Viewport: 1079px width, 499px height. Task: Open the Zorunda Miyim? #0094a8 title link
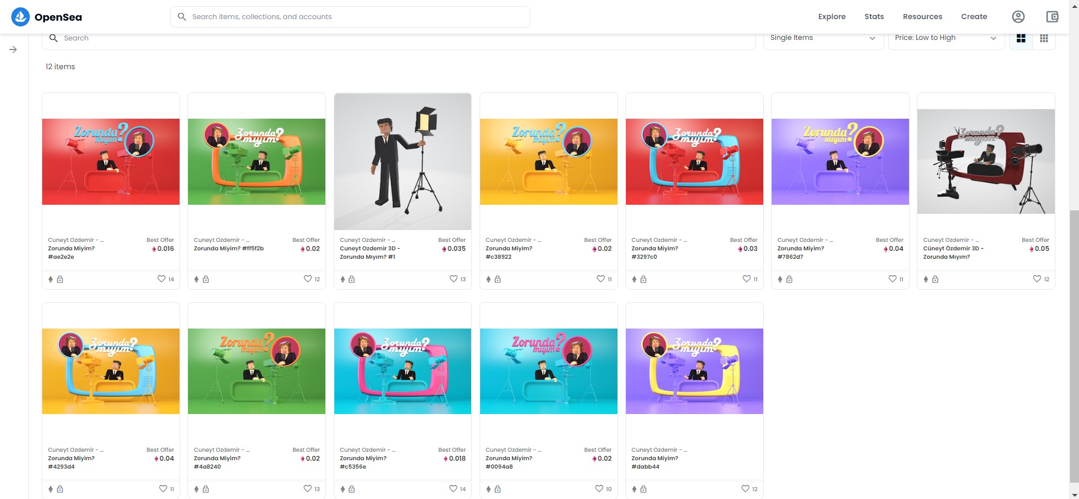coord(509,462)
